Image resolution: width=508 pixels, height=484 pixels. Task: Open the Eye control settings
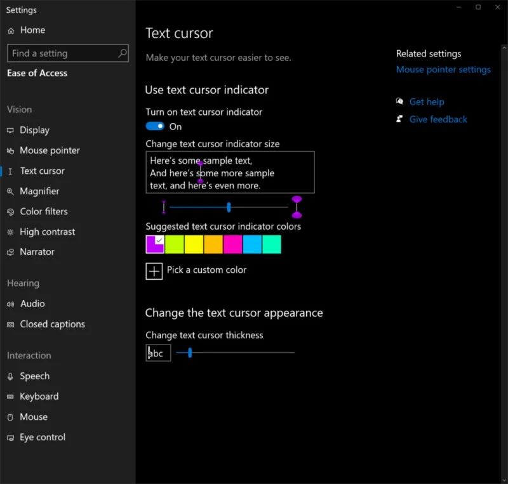[43, 437]
